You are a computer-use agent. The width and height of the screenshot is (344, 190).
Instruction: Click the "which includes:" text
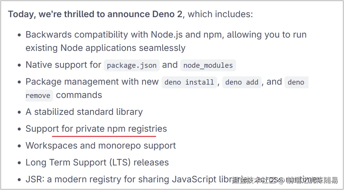coord(220,14)
